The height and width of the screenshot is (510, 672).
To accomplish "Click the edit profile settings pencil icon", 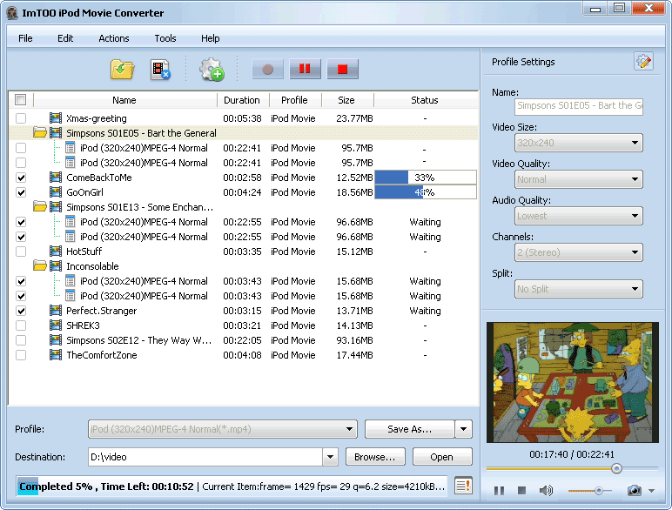I will (643, 62).
